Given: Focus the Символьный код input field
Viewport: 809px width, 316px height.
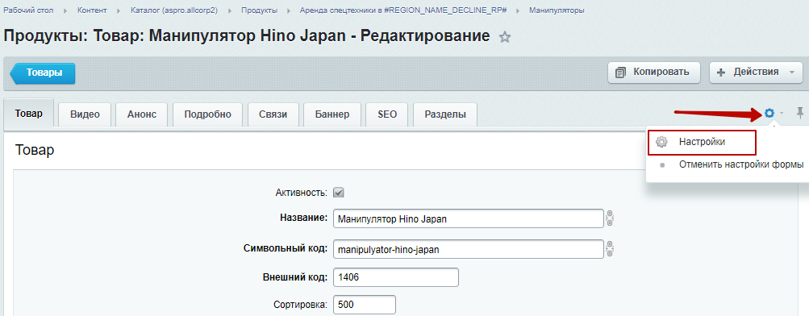Looking at the screenshot, I should coord(469,249).
